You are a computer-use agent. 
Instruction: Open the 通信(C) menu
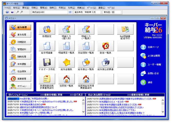(102, 8)
